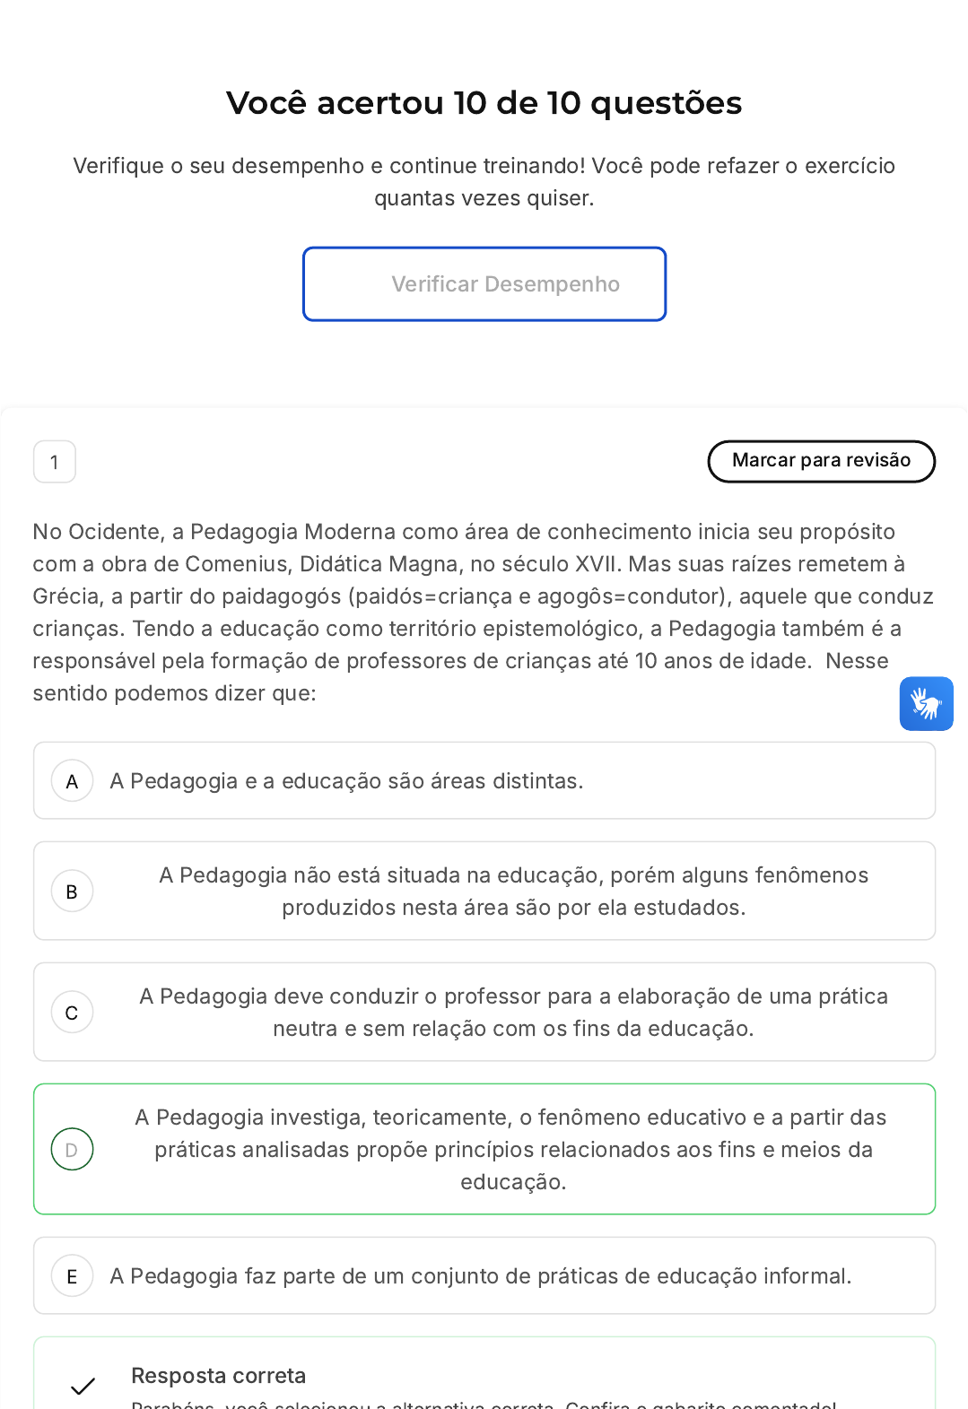968x1409 pixels.
Task: Click the Verificar Desempenho button
Action: (484, 284)
